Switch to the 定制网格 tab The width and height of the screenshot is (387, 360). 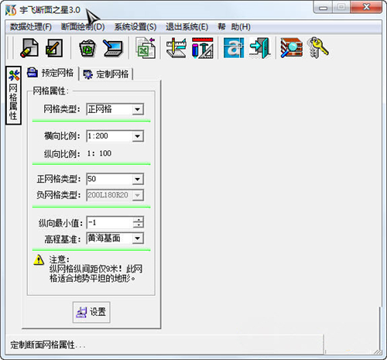106,74
